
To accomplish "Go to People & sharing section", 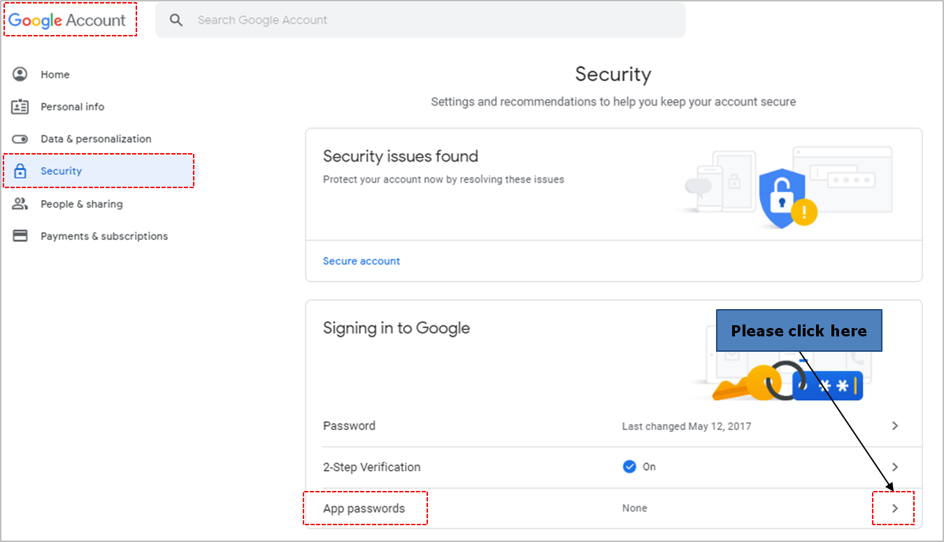I will coord(81,204).
